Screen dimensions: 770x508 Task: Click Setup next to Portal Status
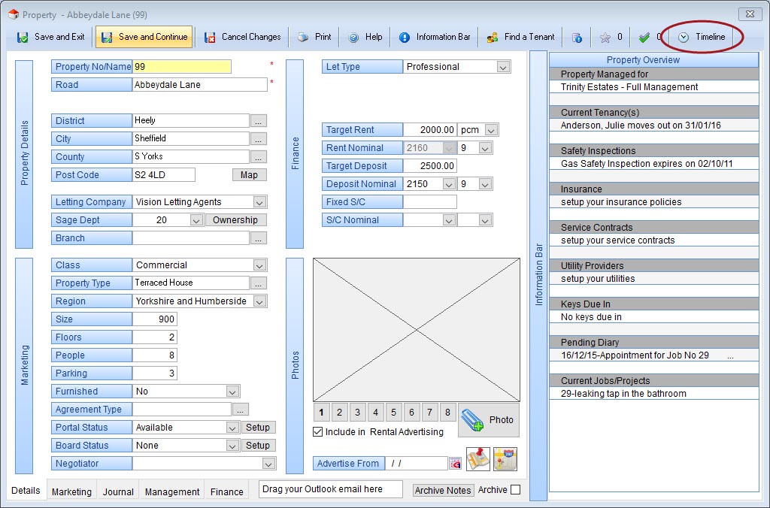[258, 428]
